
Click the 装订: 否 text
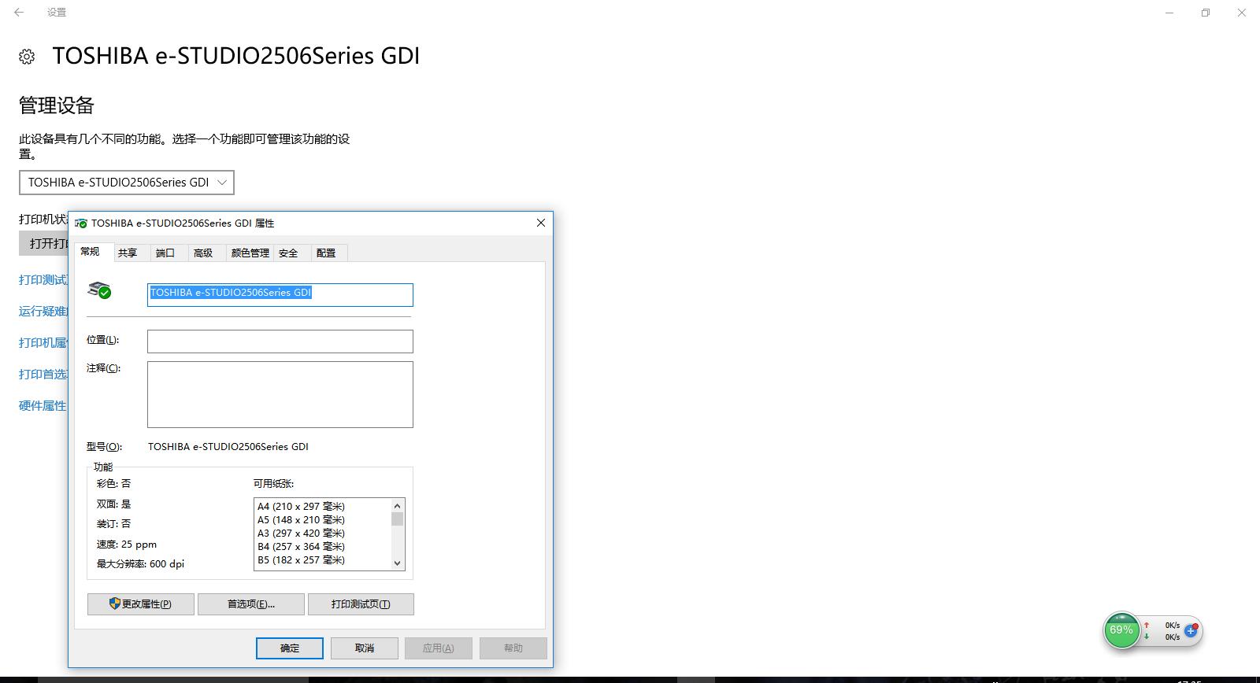[x=114, y=524]
